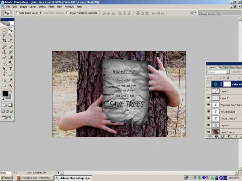The image size is (242, 181).
Task: Hide the YOU DECIDE text layer
Action: 209,111
